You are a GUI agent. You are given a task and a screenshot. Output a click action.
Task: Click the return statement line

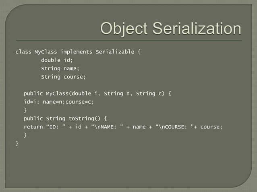coord(123,127)
